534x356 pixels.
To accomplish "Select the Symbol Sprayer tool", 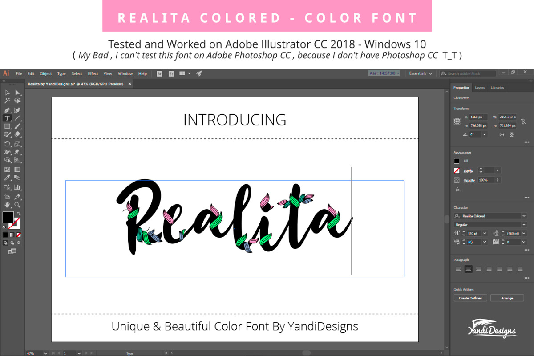I will [7, 187].
